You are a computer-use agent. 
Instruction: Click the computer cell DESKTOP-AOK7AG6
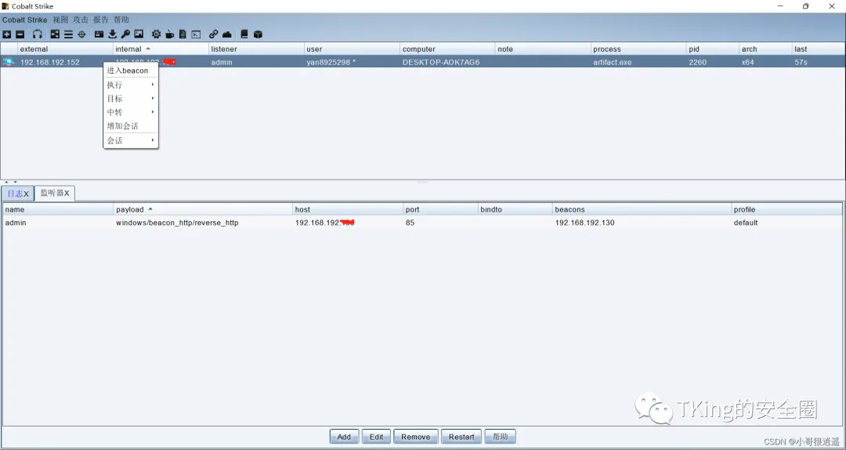[441, 62]
